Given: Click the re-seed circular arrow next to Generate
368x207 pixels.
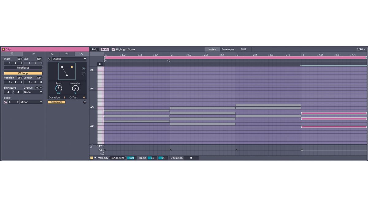Looking at the screenshot, I should pos(85,102).
